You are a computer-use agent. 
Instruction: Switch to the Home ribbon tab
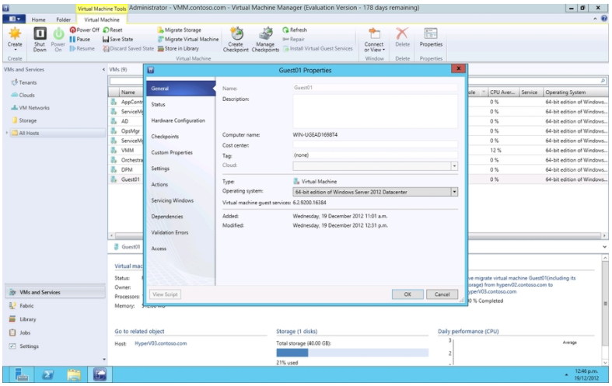point(38,19)
